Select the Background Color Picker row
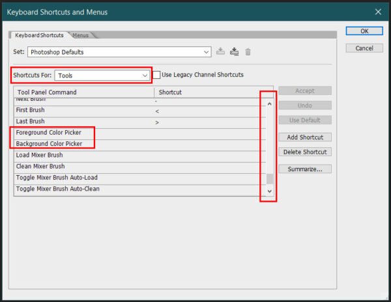 tap(139, 144)
